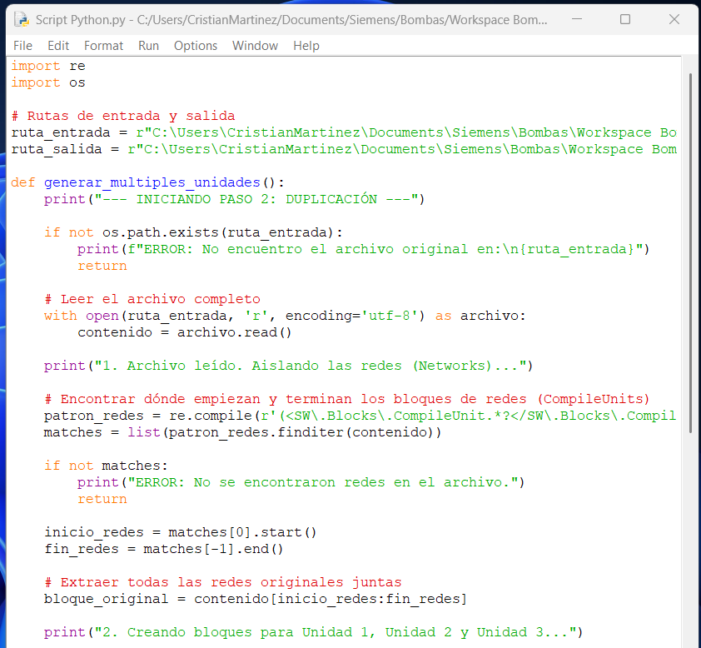
Task: Open the Edit menu
Action: click(58, 46)
